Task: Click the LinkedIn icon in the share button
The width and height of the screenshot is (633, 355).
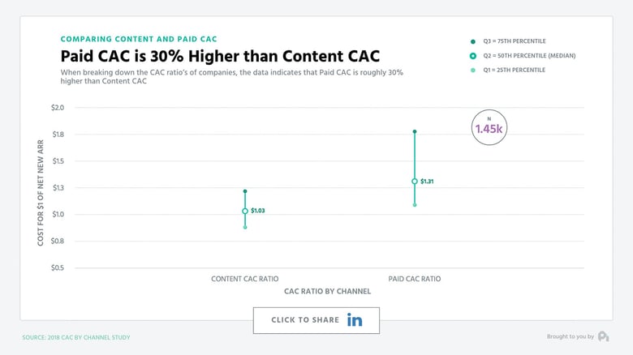Action: point(355,320)
